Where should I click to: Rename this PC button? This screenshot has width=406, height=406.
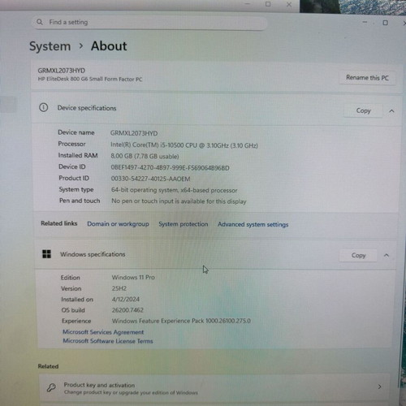367,78
